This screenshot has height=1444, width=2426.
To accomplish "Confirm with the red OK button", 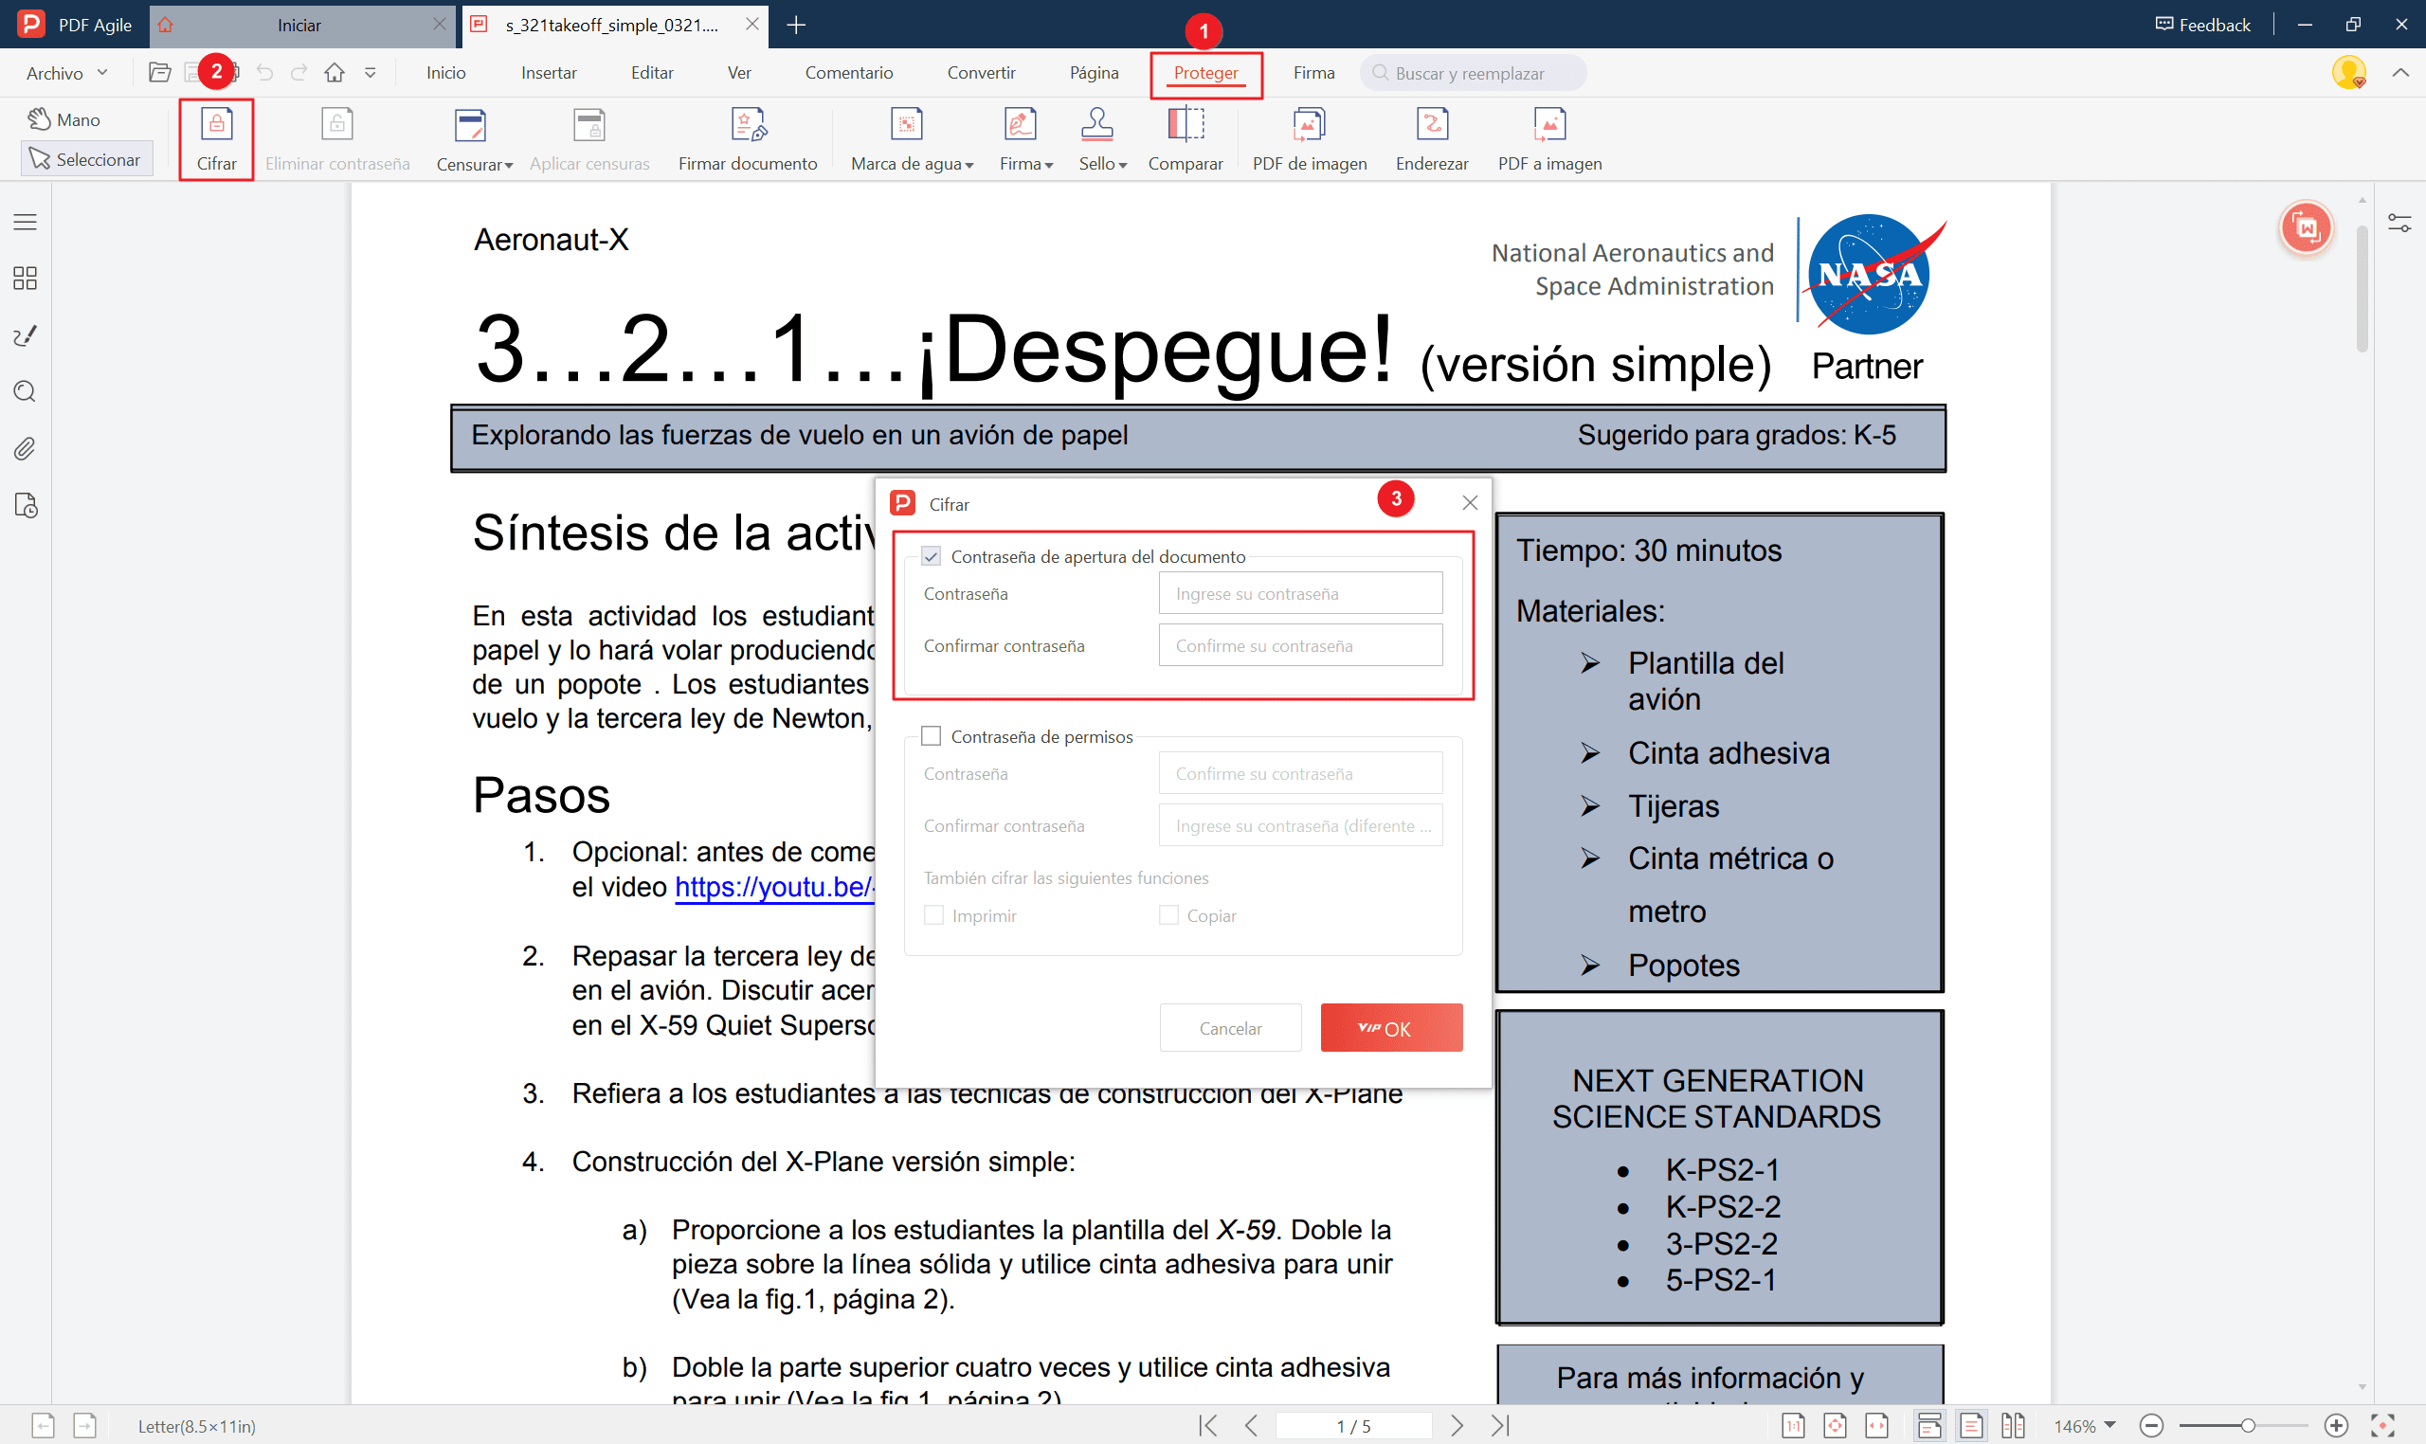I will 1389,1028.
